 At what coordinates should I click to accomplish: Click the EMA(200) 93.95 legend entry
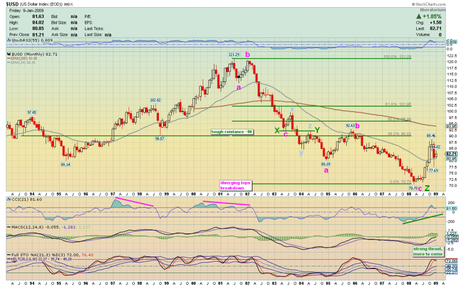coord(24,59)
